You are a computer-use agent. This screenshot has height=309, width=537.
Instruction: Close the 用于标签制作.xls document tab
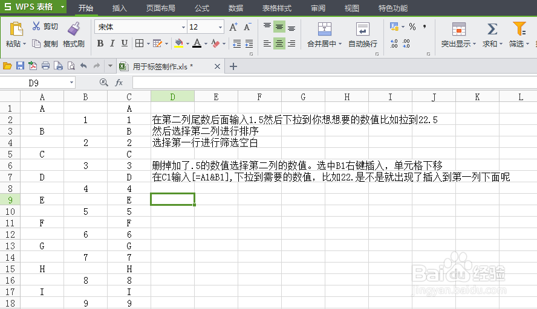(x=217, y=66)
